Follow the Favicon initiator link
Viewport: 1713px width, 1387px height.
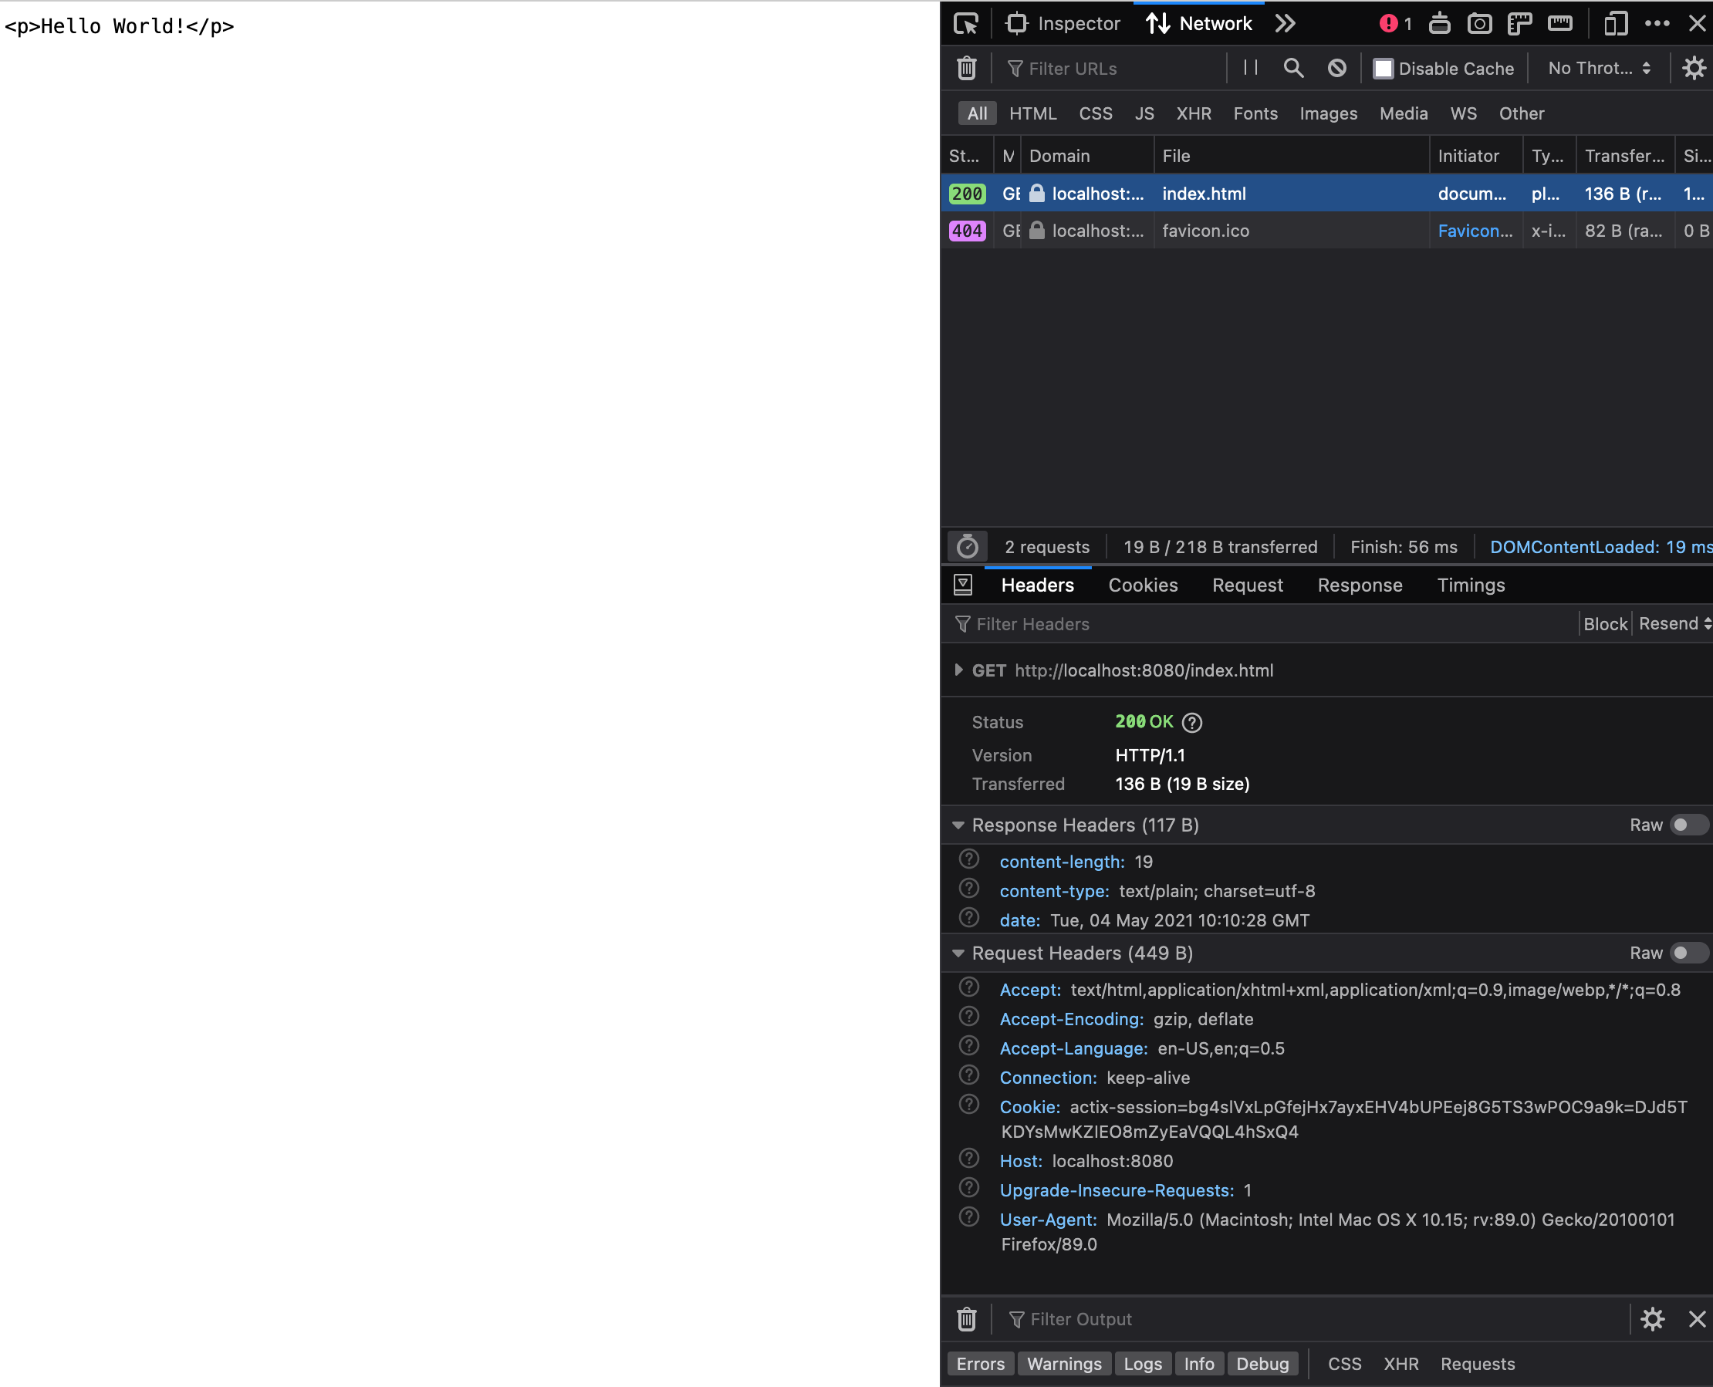(x=1475, y=231)
